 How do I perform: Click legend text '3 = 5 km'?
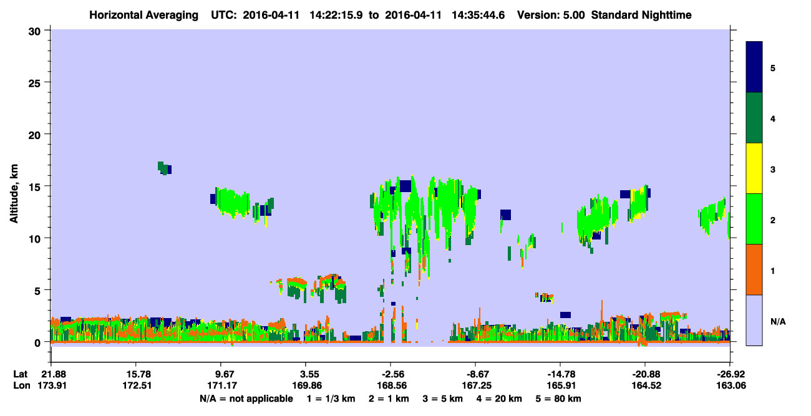click(442, 399)
